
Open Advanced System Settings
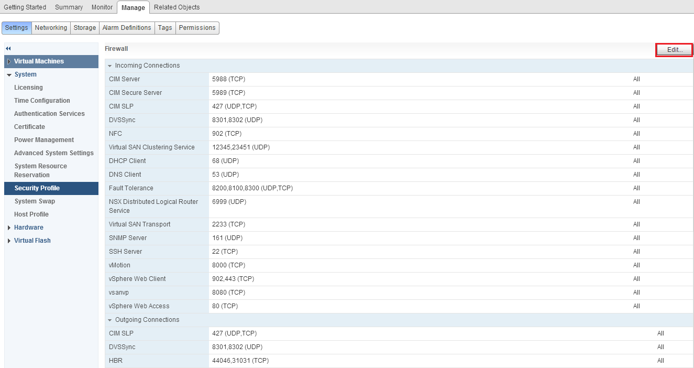tap(54, 153)
